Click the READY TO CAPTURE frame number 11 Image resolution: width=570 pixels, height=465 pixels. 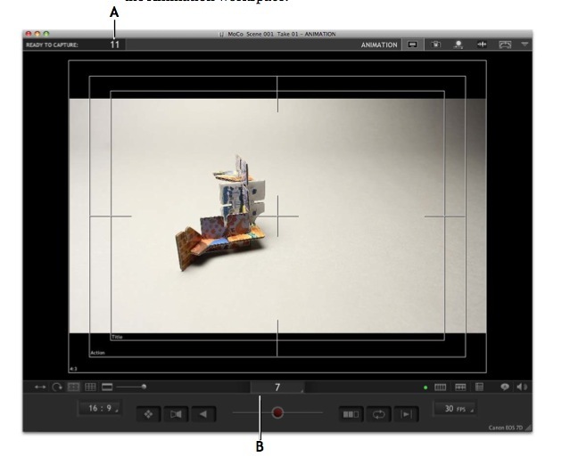pyautogui.click(x=115, y=45)
